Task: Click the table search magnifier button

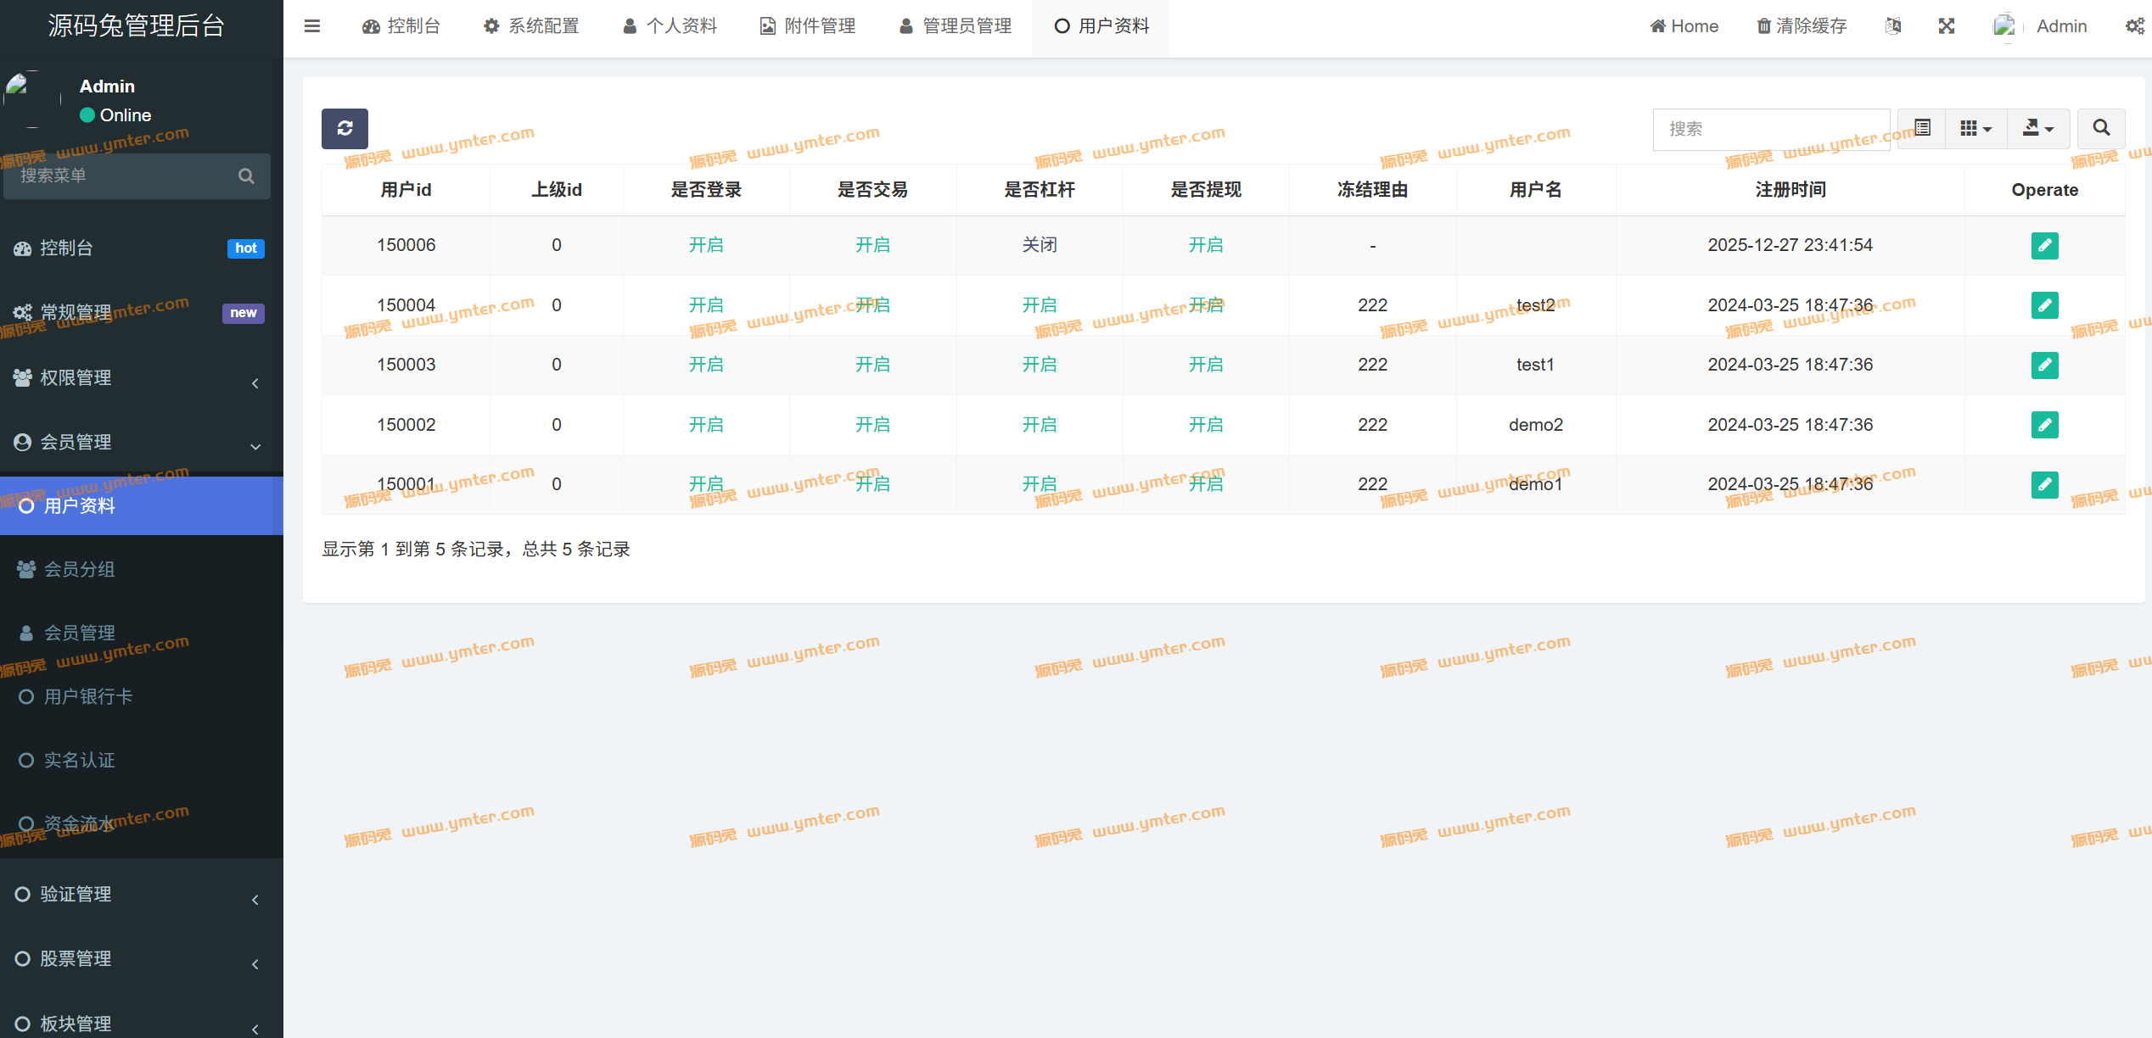Action: click(2100, 129)
